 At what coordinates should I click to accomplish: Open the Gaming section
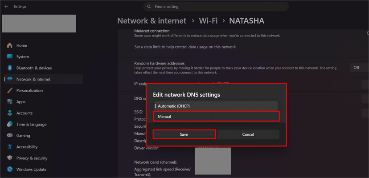[44, 136]
